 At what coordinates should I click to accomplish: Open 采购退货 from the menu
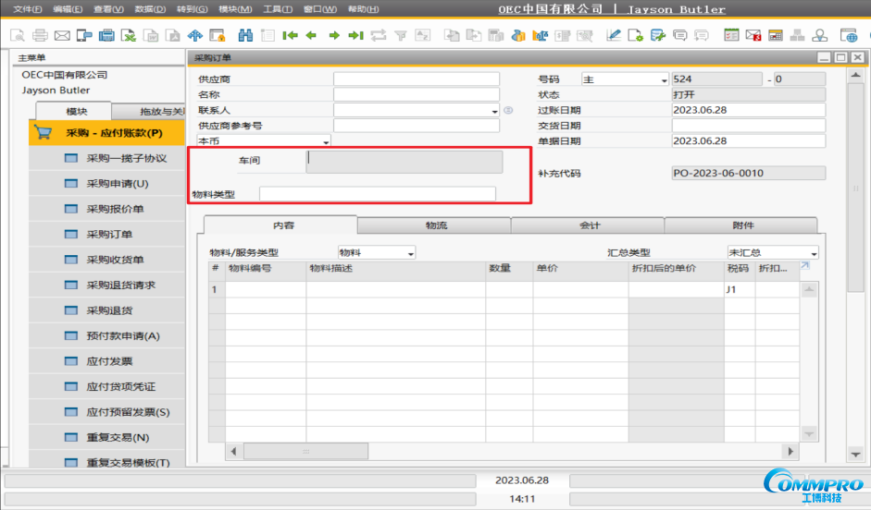[x=106, y=310]
